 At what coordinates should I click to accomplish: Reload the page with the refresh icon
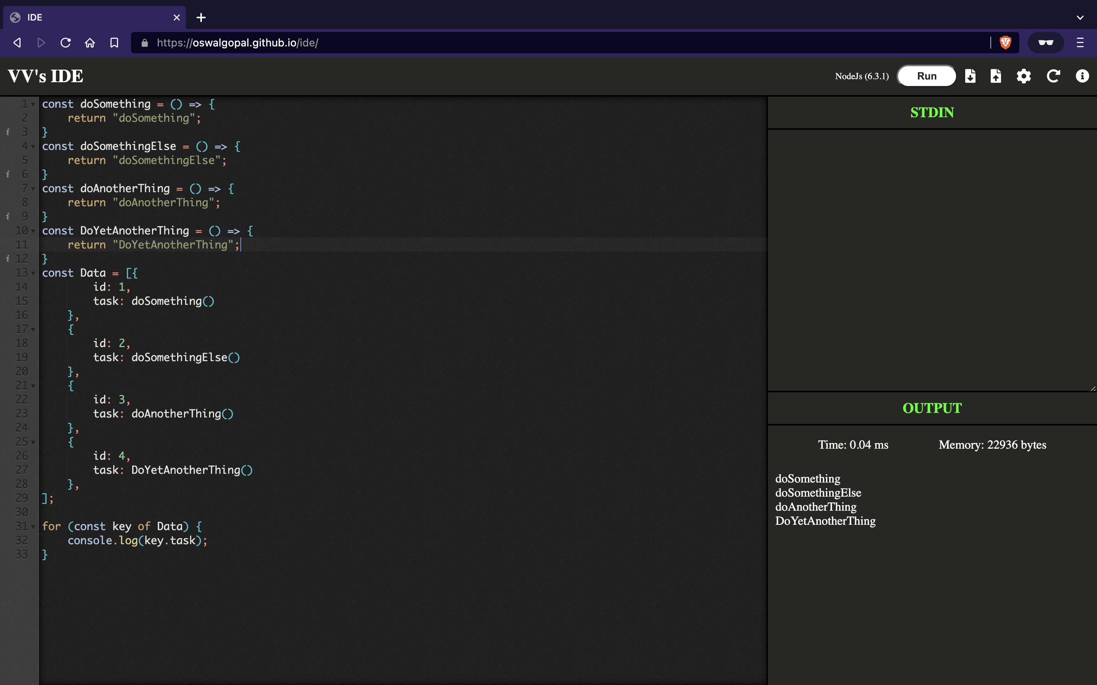click(x=66, y=43)
